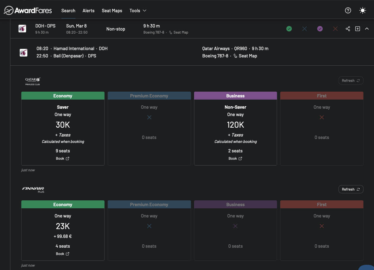
Task: Share this flight via share icon
Action: [x=348, y=29]
